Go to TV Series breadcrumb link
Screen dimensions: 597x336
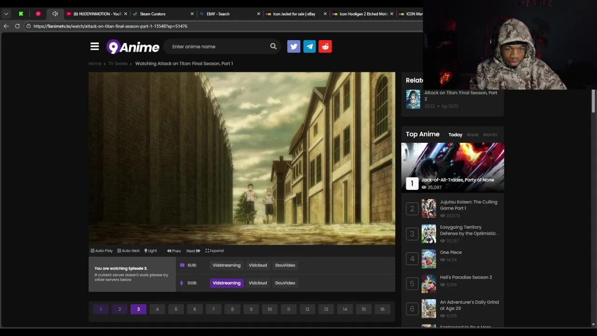tap(118, 63)
